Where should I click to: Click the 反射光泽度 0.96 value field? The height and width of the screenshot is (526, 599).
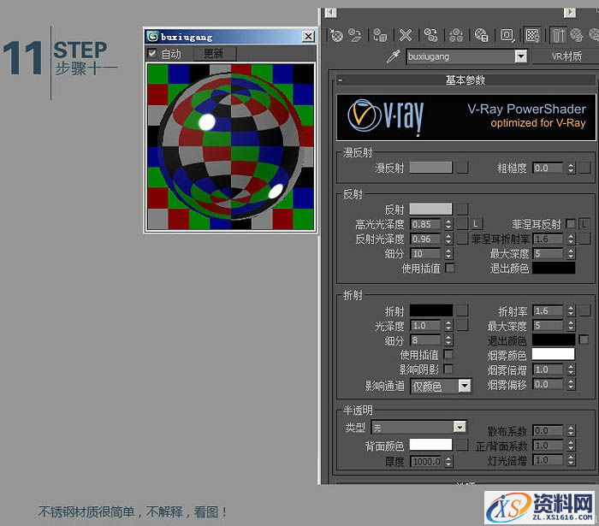click(x=425, y=239)
